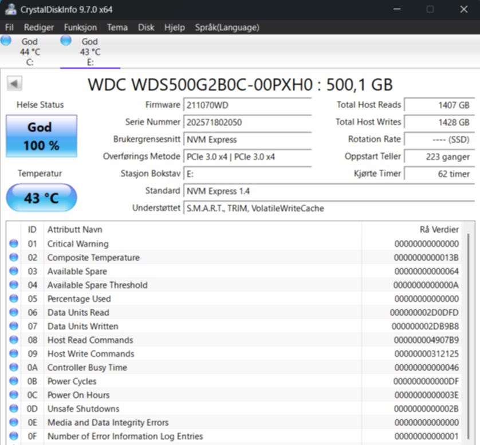Click the Unsafe Shutdowns status orb

[14, 409]
